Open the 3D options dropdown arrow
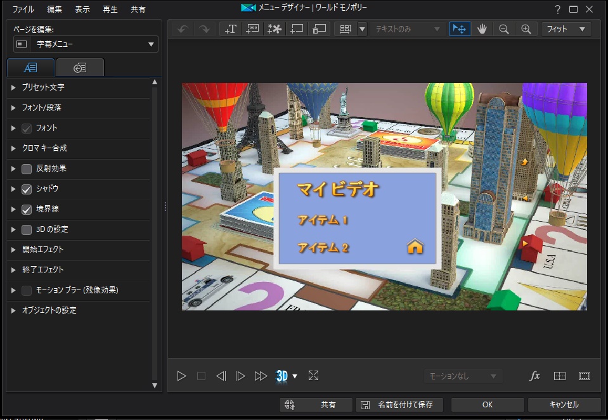608x420 pixels. (x=295, y=376)
